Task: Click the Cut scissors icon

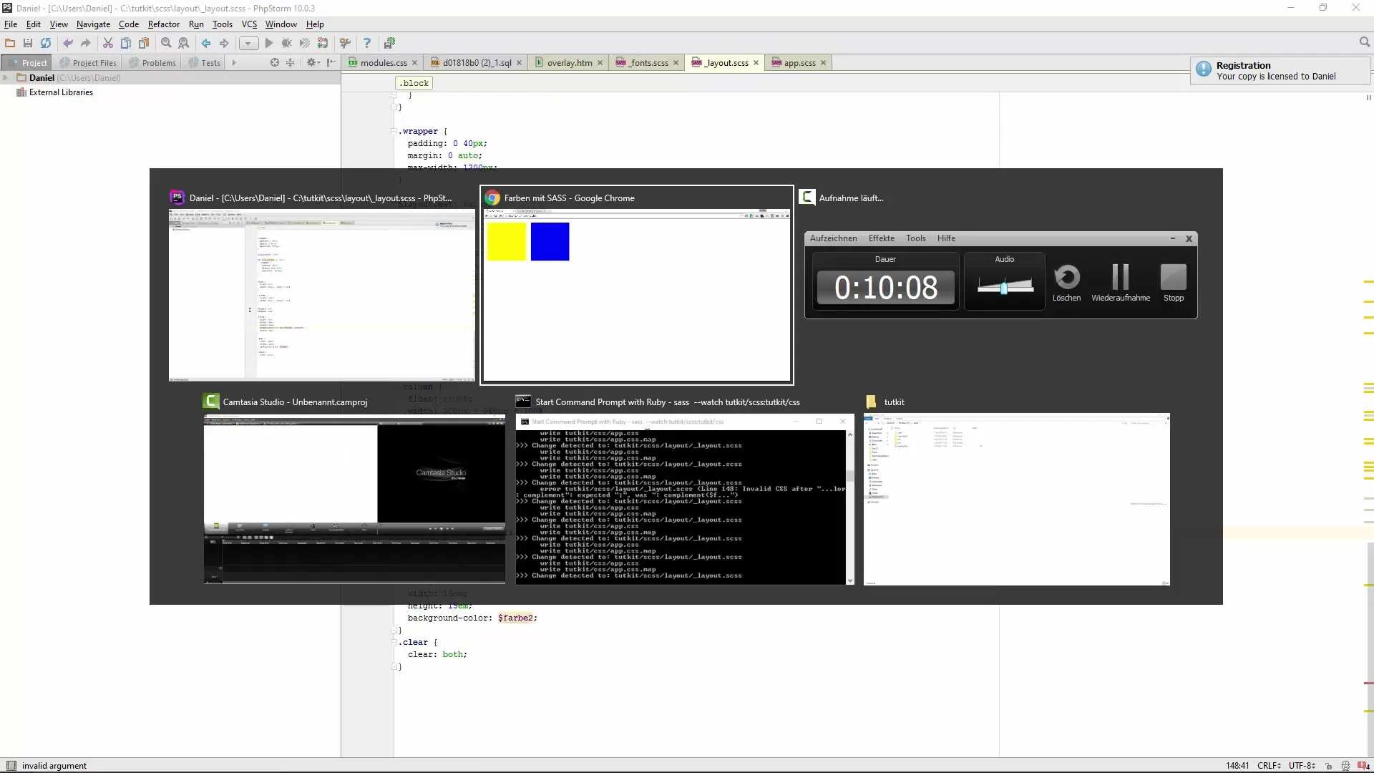Action: (x=108, y=43)
